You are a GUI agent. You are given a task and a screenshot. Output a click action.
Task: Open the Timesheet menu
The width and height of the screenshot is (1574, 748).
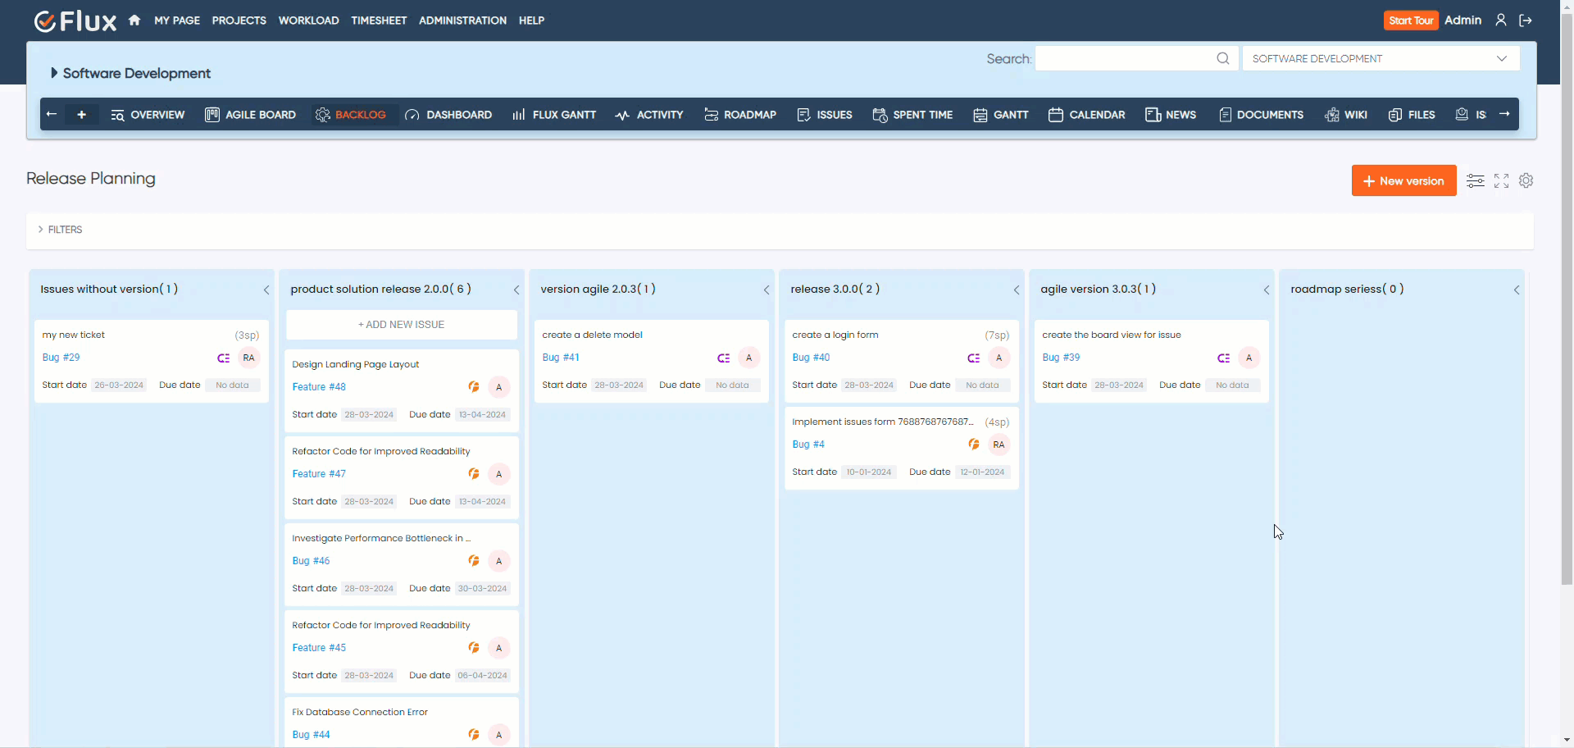pyautogui.click(x=379, y=21)
